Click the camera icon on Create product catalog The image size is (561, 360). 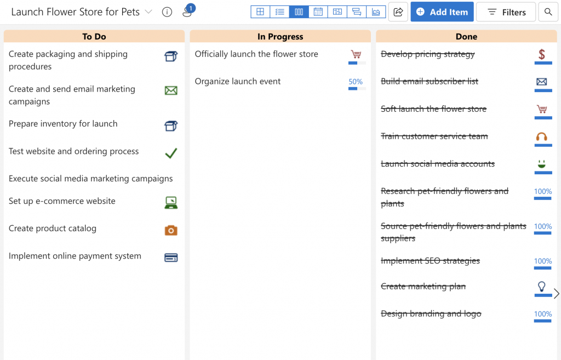click(170, 230)
